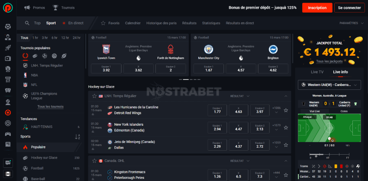Expand +1059 more markets

276,145
